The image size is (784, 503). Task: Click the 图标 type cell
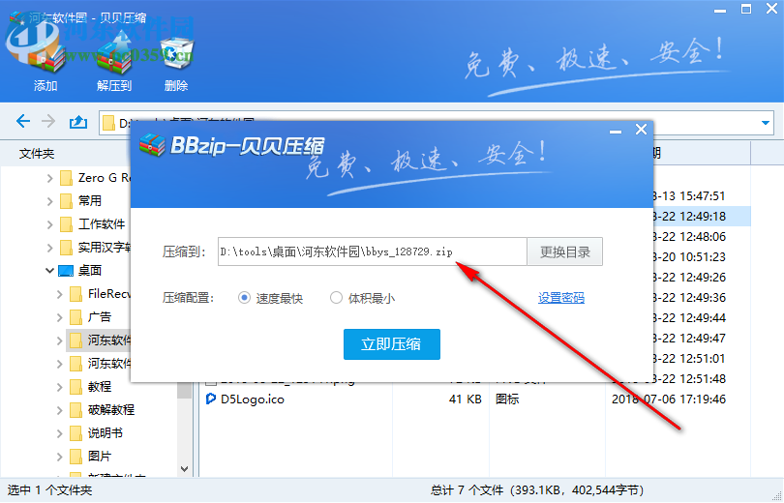click(507, 399)
